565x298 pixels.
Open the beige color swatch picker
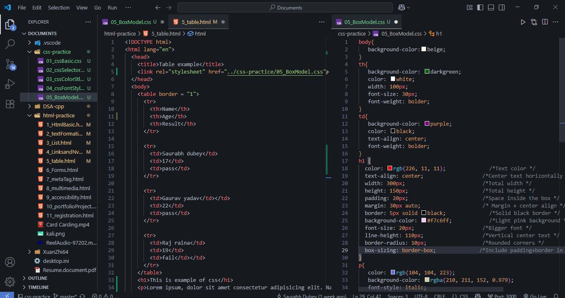[x=424, y=49]
